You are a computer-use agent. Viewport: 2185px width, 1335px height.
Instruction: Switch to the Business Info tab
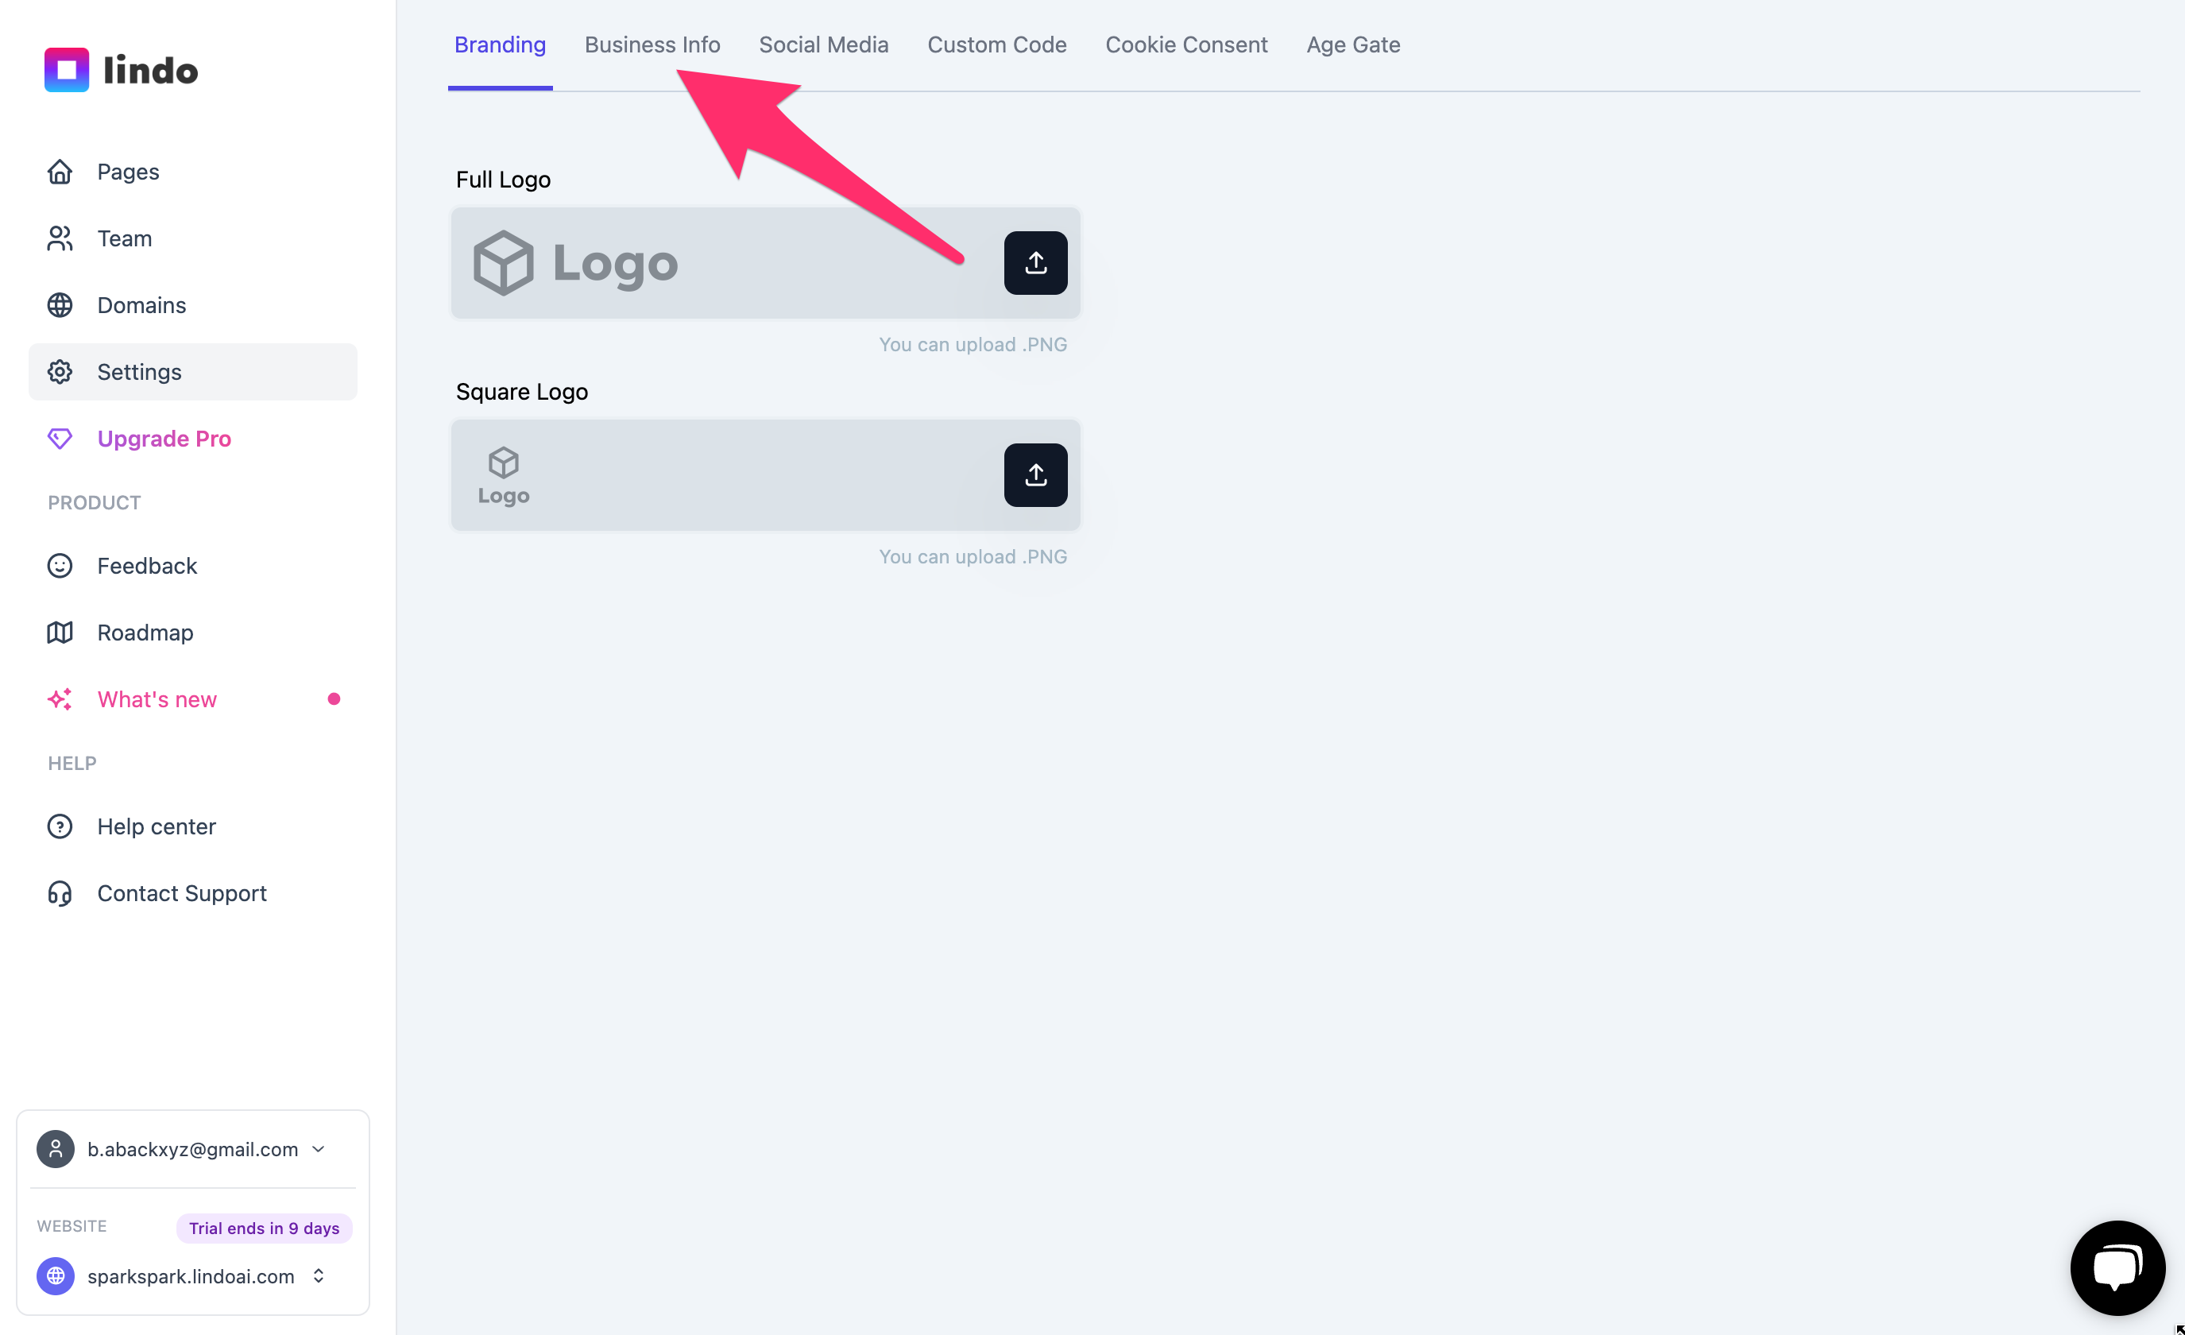tap(652, 44)
